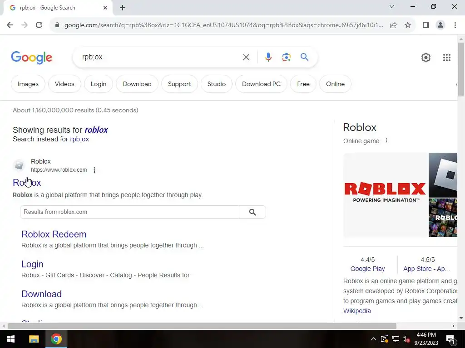
Task: Click the security warning tray icon
Action: click(x=384, y=339)
